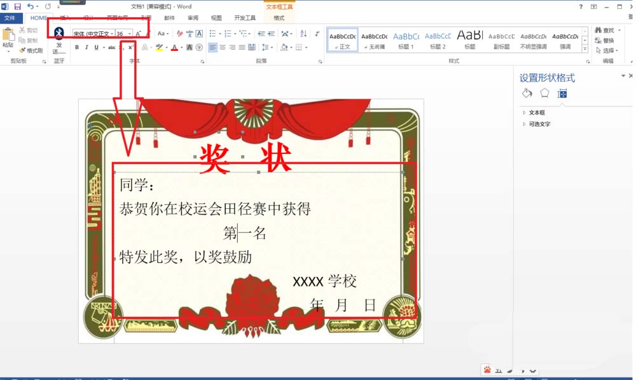Click the Fill & Line icon in 设置形状格式 pane
The image size is (636, 380).
click(527, 94)
